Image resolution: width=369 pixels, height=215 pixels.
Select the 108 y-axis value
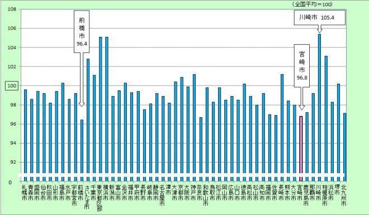tap(12, 9)
